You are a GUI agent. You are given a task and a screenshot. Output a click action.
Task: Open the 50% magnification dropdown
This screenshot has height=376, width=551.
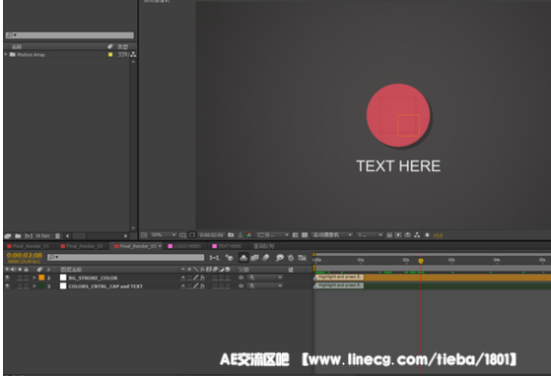pyautogui.click(x=163, y=235)
